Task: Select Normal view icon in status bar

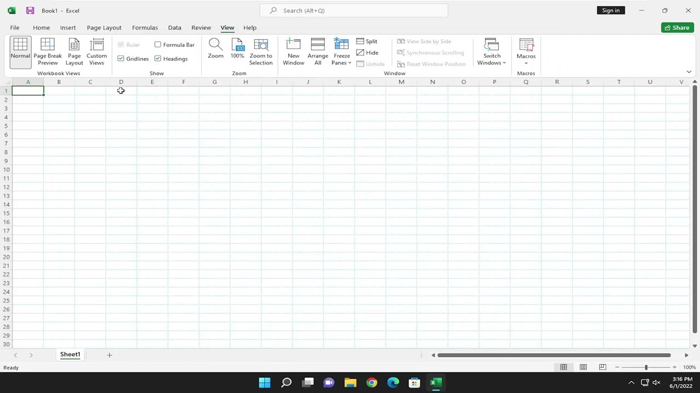Action: click(563, 367)
